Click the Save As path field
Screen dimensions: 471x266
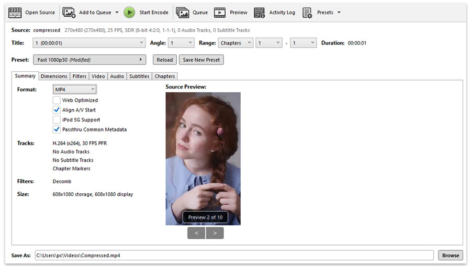pyautogui.click(x=234, y=255)
